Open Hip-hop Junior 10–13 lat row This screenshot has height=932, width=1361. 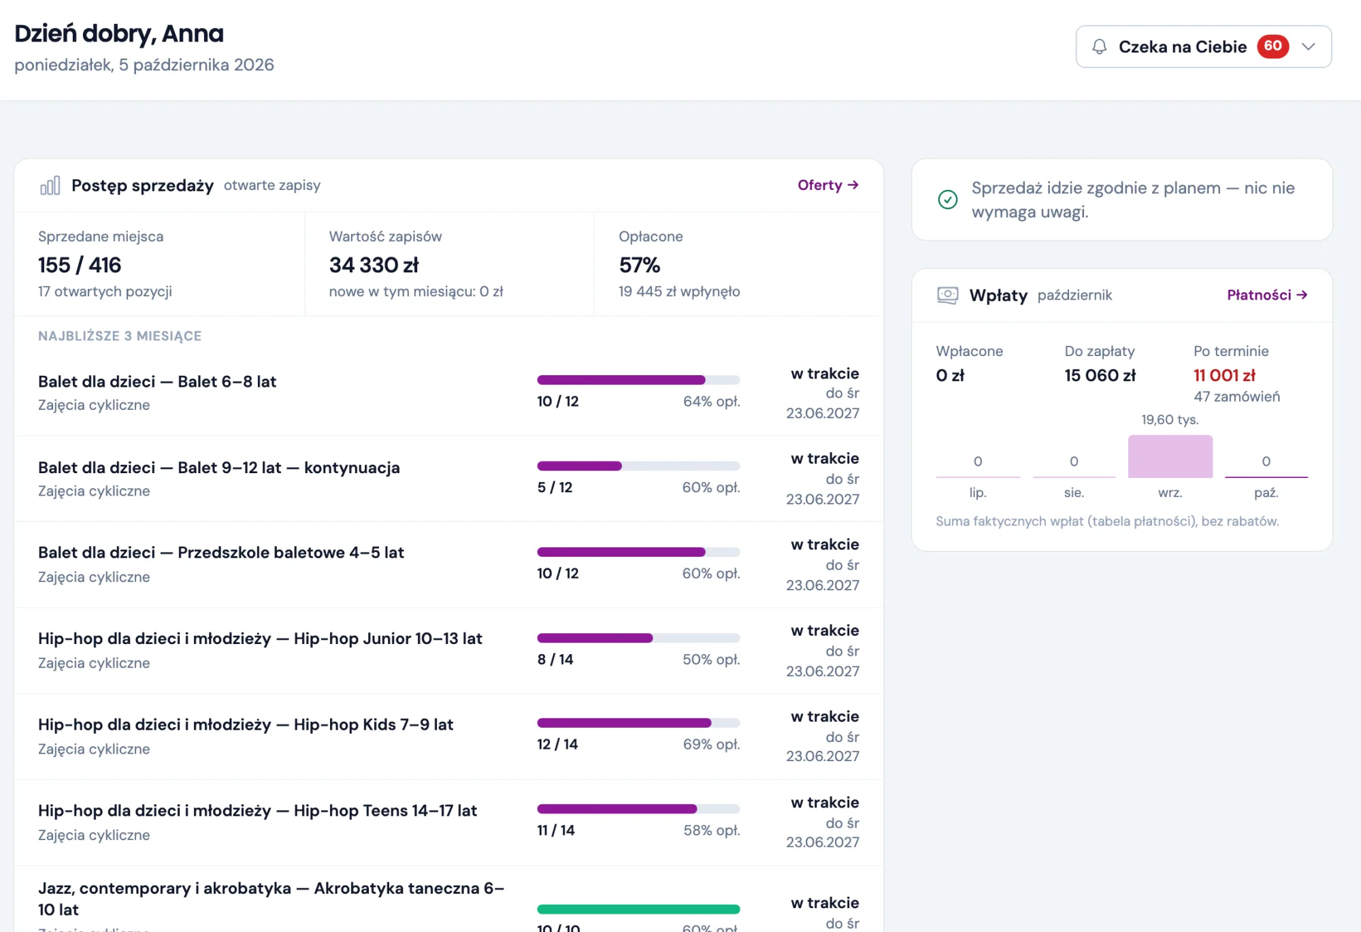(x=448, y=651)
